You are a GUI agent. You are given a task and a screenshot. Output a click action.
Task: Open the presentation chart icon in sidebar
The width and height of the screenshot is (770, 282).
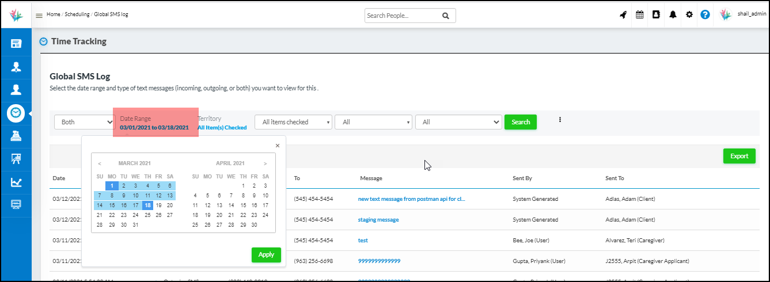click(16, 159)
